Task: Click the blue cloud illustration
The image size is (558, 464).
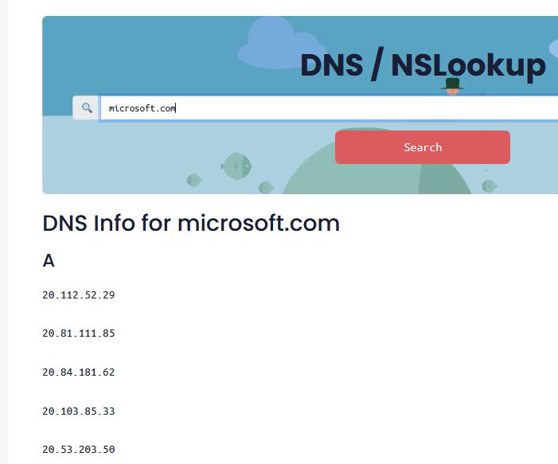Action: pos(279,43)
